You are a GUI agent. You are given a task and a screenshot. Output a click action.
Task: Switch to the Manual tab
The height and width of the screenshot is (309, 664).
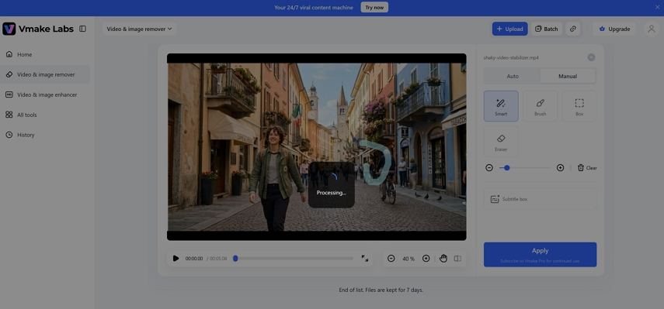568,77
